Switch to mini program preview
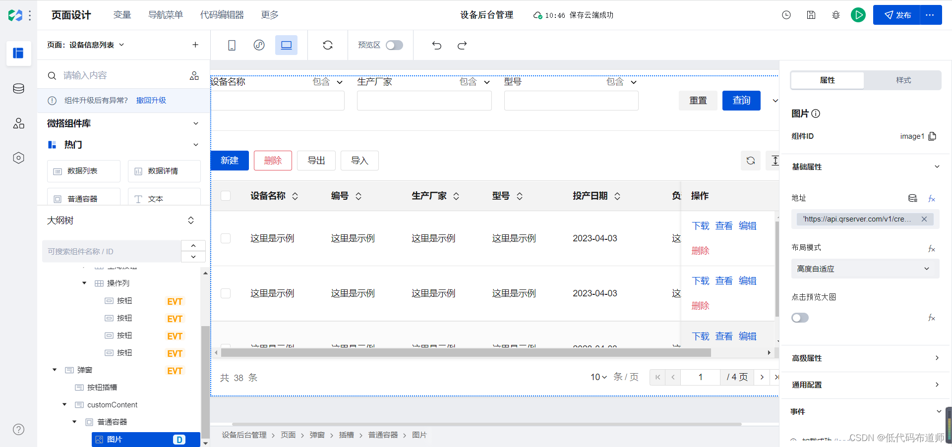 [x=259, y=45]
